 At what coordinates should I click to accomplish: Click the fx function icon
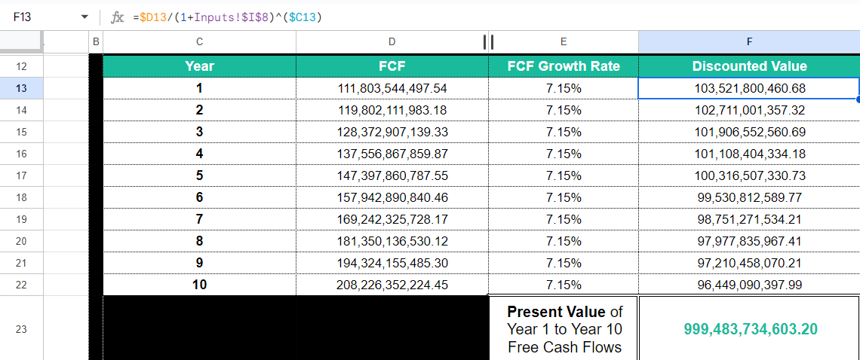[x=117, y=17]
